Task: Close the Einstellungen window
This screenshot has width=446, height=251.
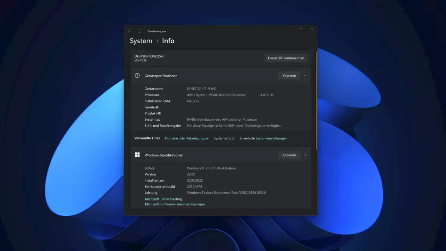Action: (x=312, y=29)
